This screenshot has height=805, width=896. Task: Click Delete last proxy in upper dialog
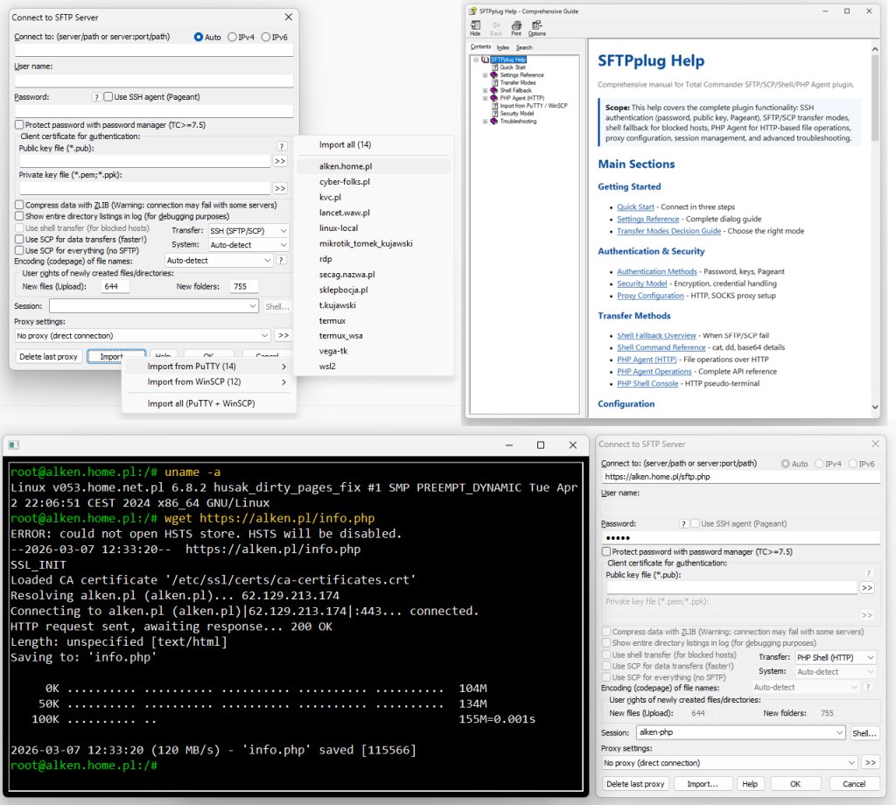pyautogui.click(x=48, y=356)
